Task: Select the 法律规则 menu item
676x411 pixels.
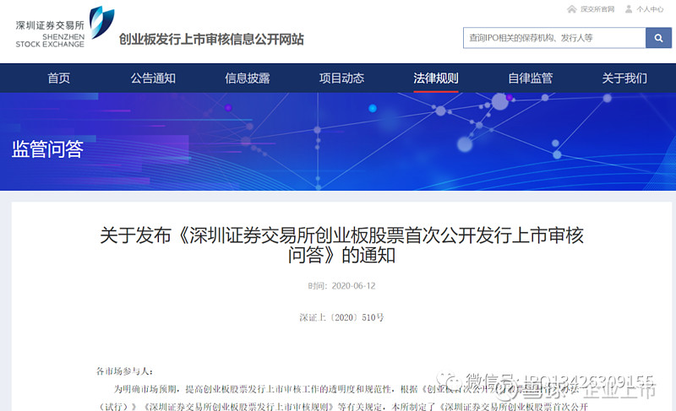Action: click(x=436, y=78)
